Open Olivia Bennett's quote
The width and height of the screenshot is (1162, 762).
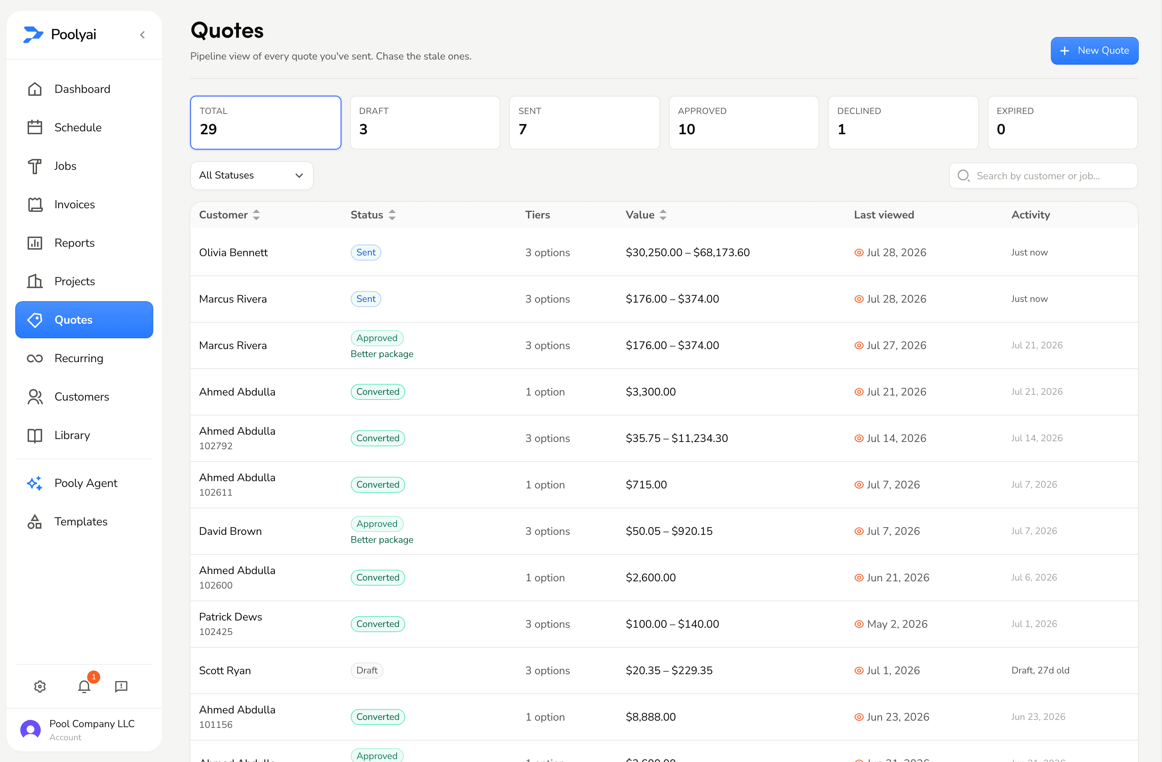664,253
